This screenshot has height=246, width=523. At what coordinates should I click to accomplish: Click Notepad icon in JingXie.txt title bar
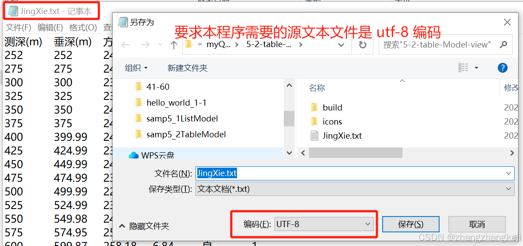pos(13,11)
